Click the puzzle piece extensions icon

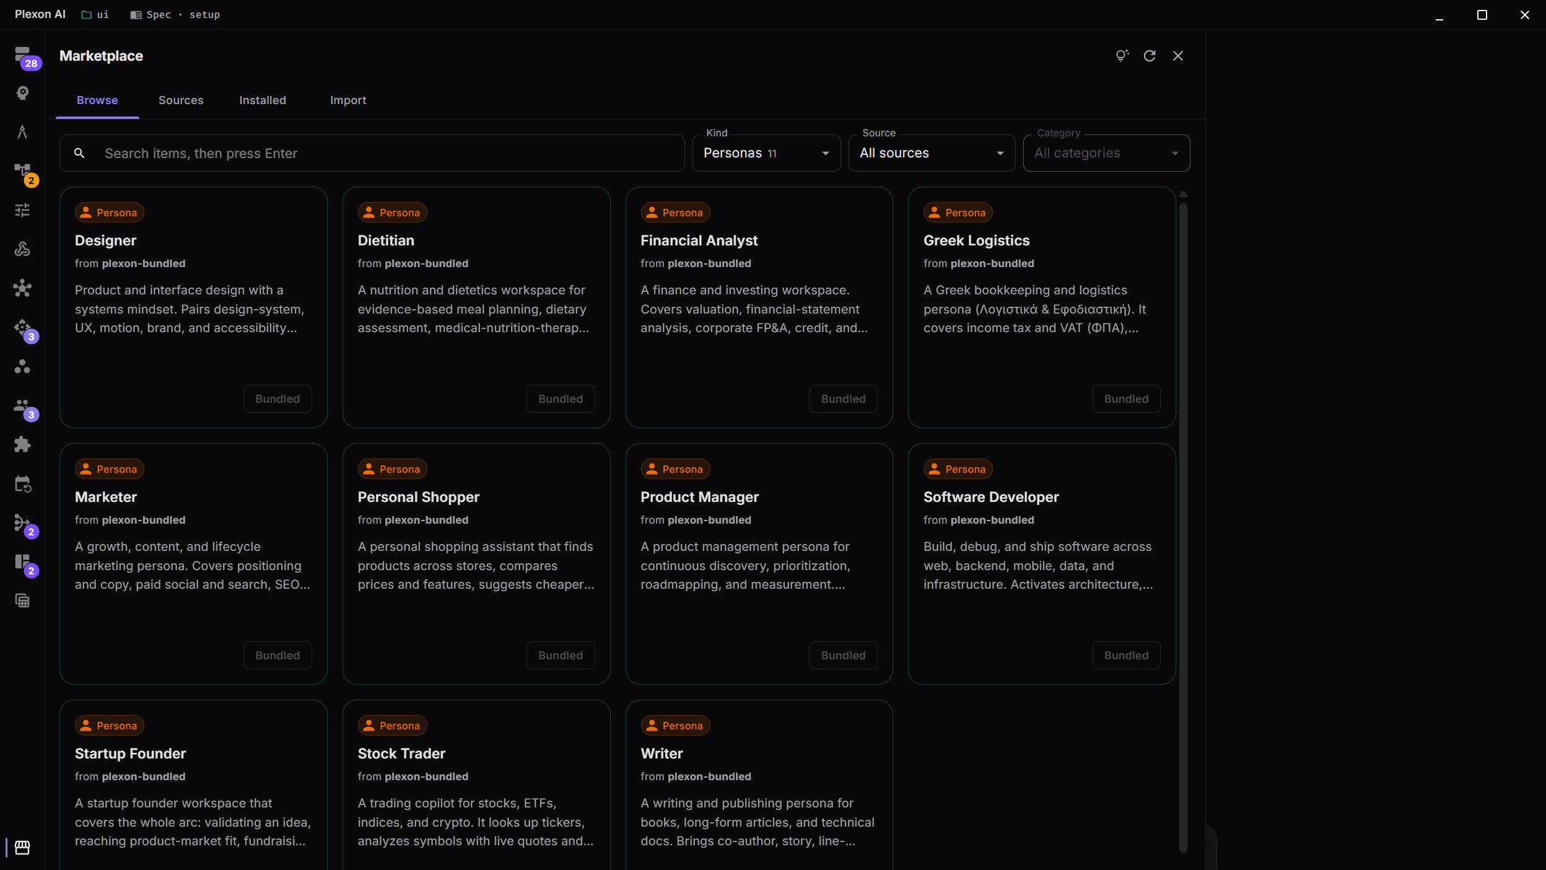point(22,444)
